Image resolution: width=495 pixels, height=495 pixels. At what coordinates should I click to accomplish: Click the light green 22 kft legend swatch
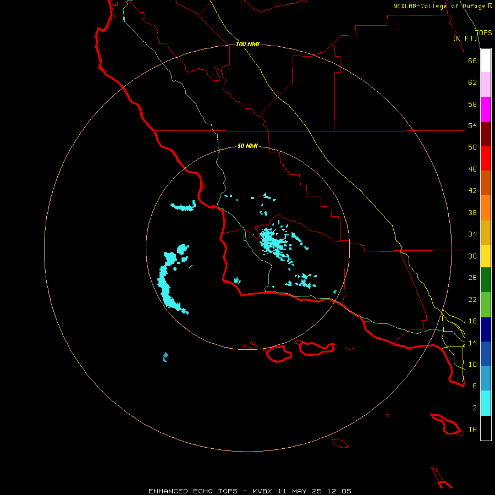[x=486, y=305]
